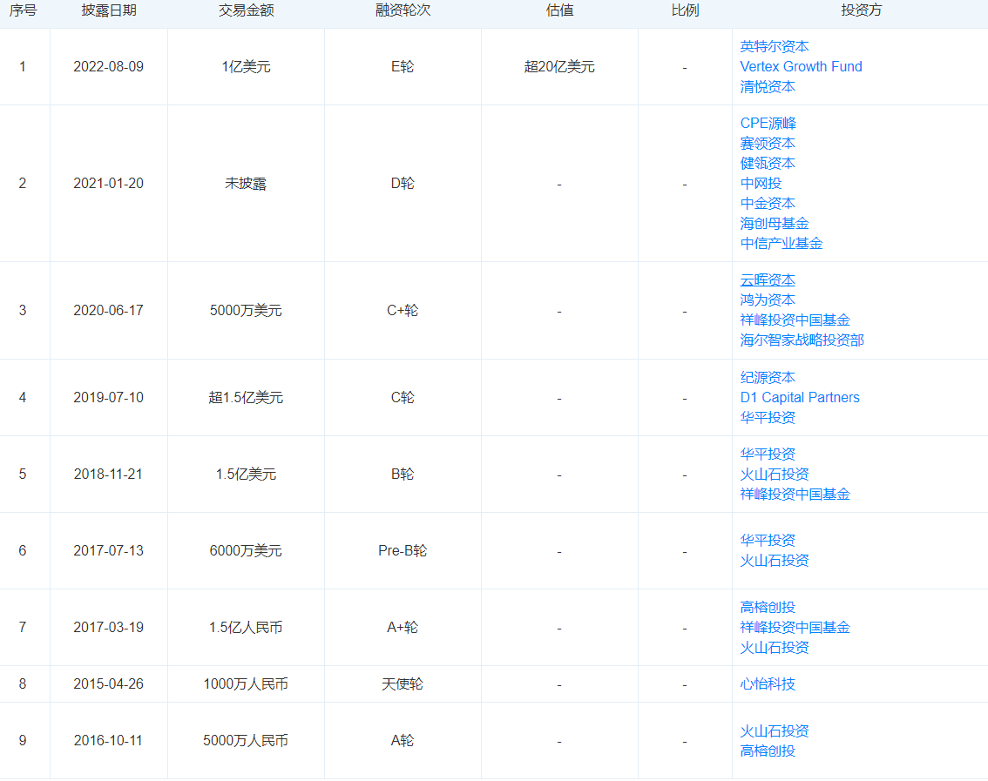Click the Pre-B轮 round cell
Image resolution: width=988 pixels, height=781 pixels.
403,551
